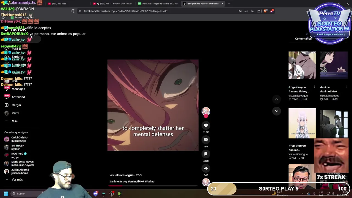Follow the creator via red plus badge
This screenshot has width=352, height=198.
[206, 116]
